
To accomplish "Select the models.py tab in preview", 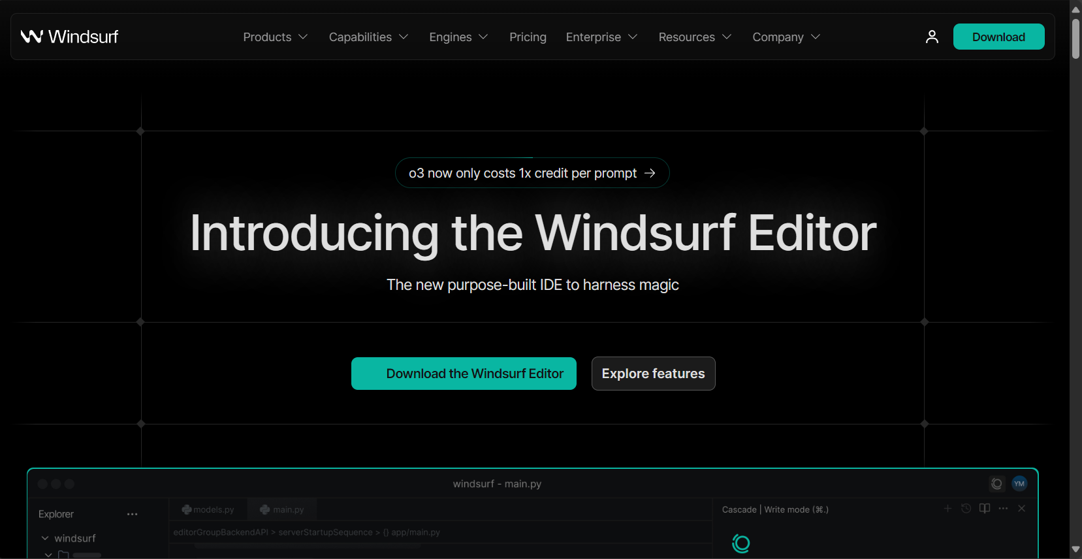I will pyautogui.click(x=208, y=509).
